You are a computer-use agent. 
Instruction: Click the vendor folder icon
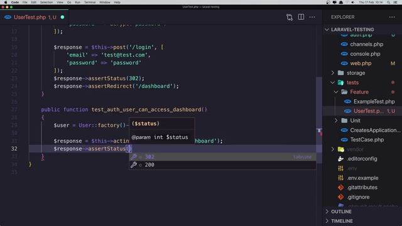340,149
